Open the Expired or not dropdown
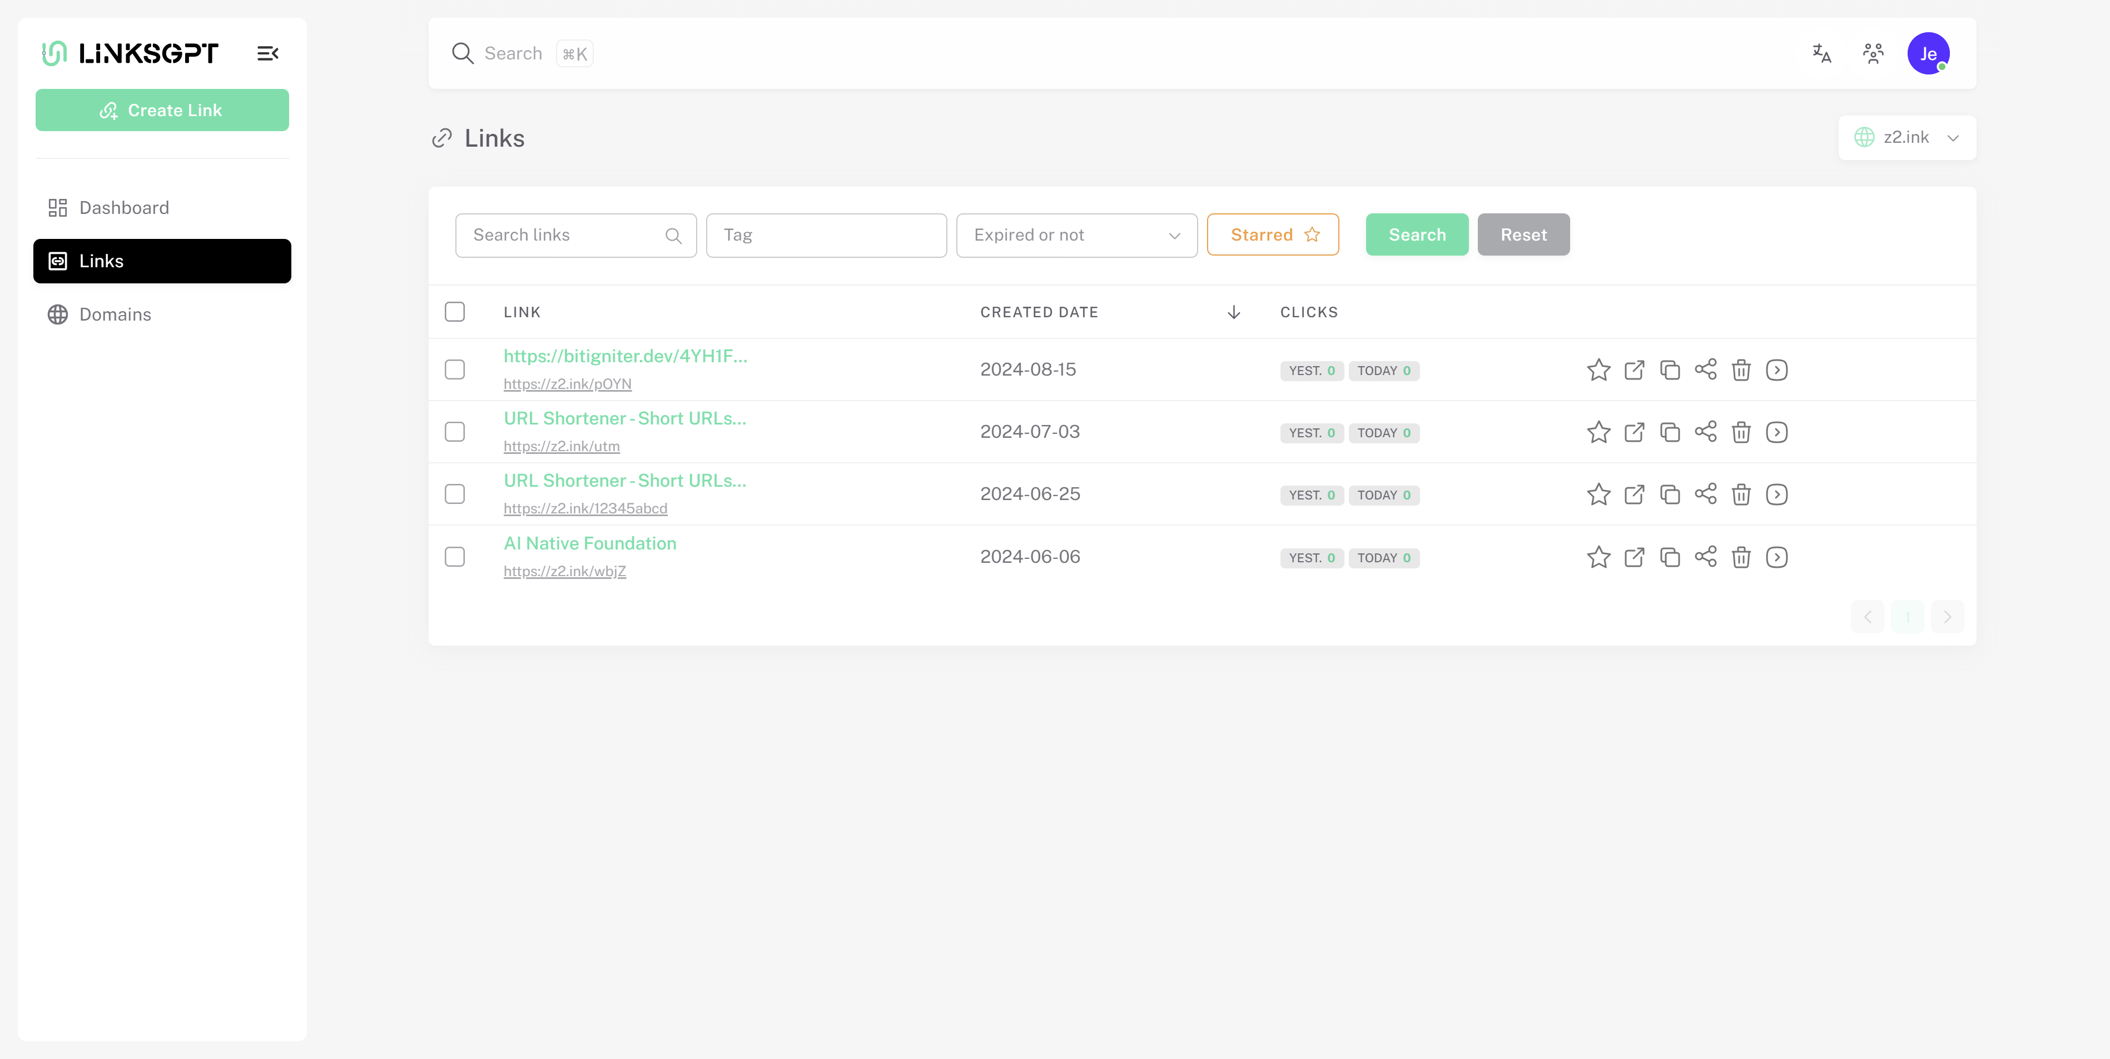The height and width of the screenshot is (1059, 2110). click(1076, 235)
